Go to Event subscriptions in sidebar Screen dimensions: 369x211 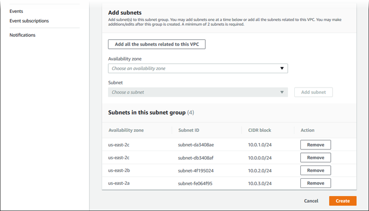pyautogui.click(x=29, y=21)
